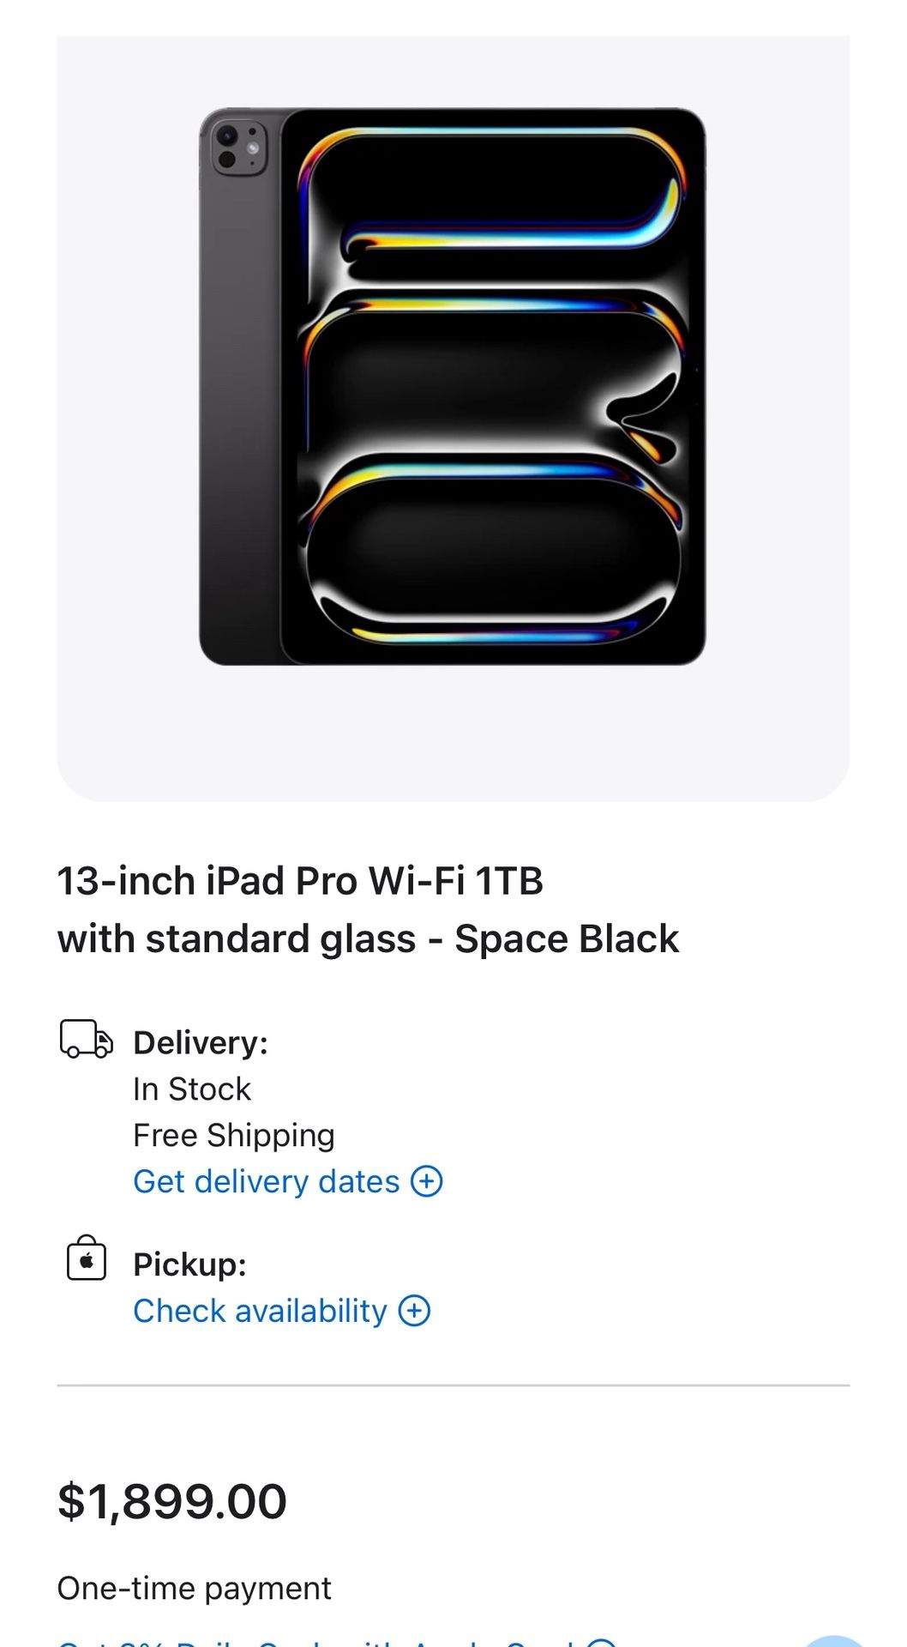Open Check availability pickup link
This screenshot has height=1647, width=907.
point(260,1311)
